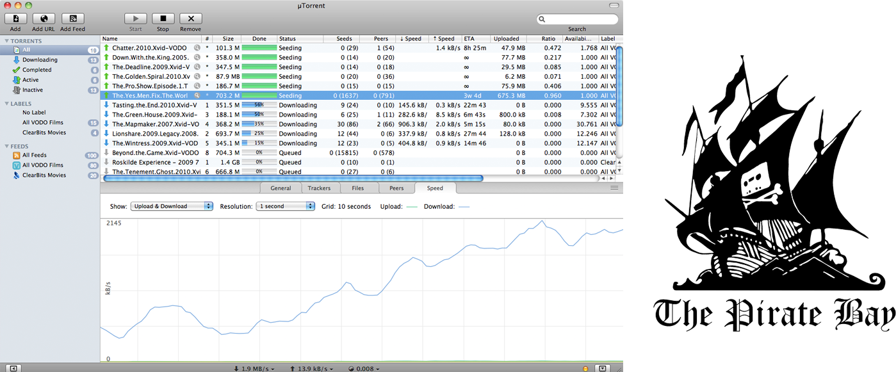Click magnifier icon on The.Golden.Spiral row

pos(197,77)
